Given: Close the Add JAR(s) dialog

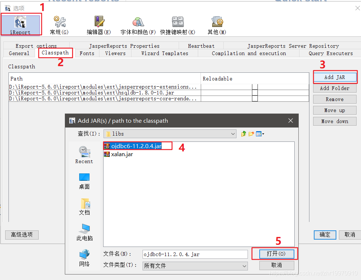Looking at the screenshot, I should 291,121.
